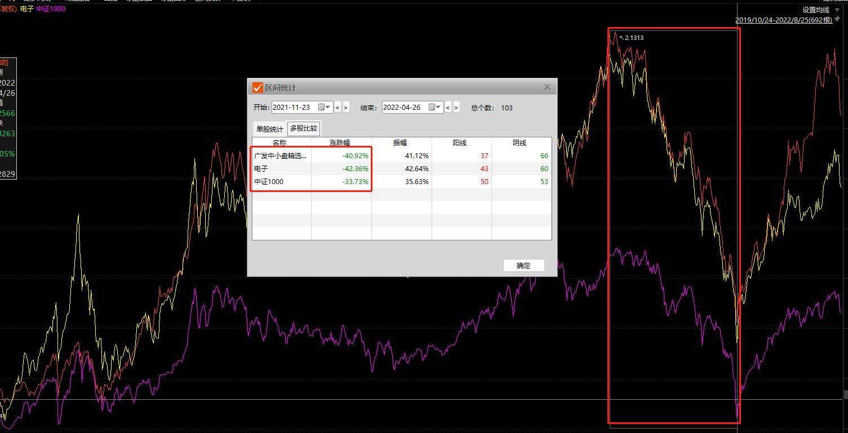The width and height of the screenshot is (848, 433).
Task: Select the 广发中小盘精选 row name
Action: [281, 155]
